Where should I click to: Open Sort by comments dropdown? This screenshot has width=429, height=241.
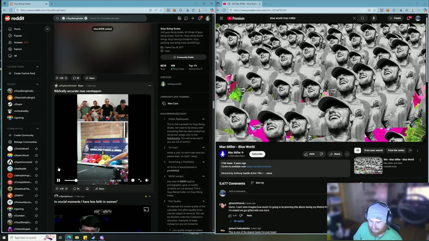[257, 183]
